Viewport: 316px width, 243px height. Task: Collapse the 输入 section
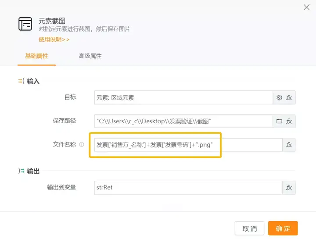(x=21, y=81)
